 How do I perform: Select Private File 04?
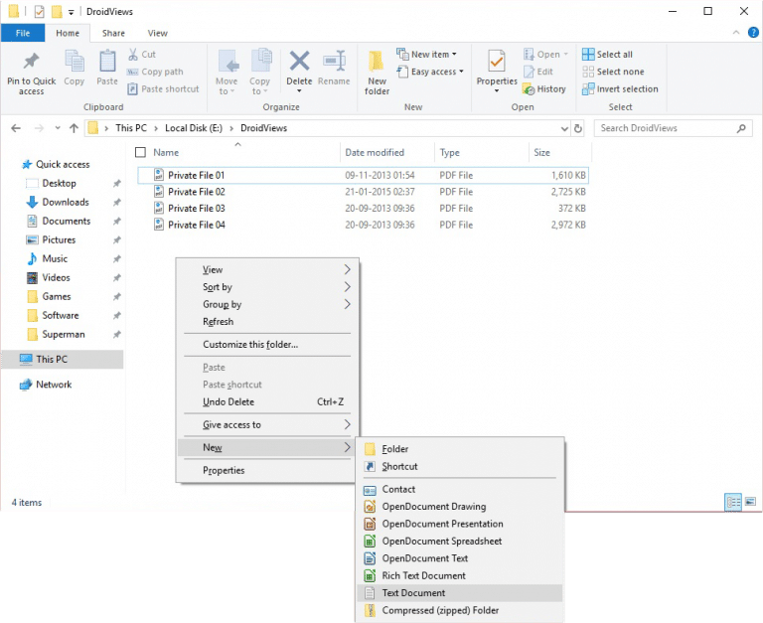click(x=363, y=225)
